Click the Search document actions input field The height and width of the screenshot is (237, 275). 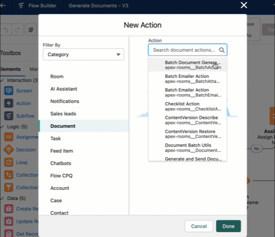[188, 50]
